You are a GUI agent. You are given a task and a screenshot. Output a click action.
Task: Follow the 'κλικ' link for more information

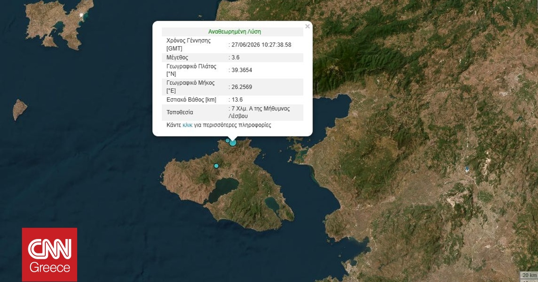(187, 125)
